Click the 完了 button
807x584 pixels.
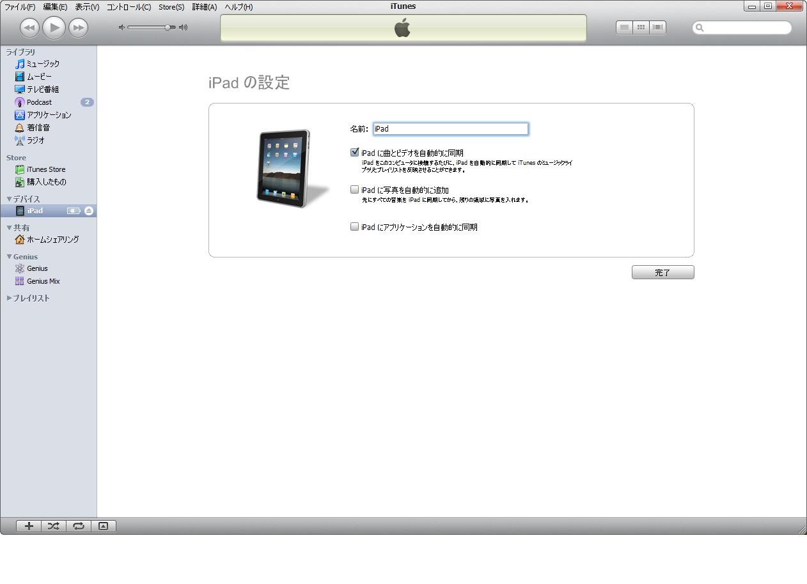click(x=663, y=273)
